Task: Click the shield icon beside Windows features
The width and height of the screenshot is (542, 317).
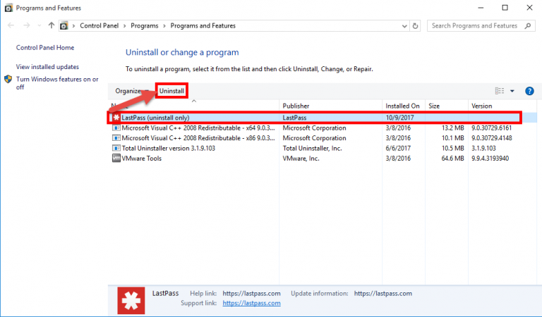Action: click(x=8, y=80)
